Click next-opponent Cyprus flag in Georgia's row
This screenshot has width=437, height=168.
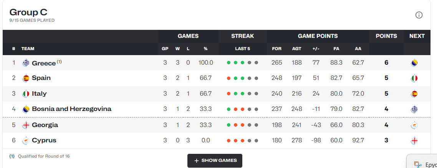414,125
